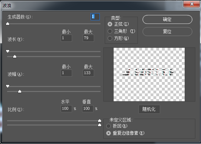Viewport: 201px width, 144px height.
Task: Select the 三角形 triangle wave type
Action: point(110,31)
